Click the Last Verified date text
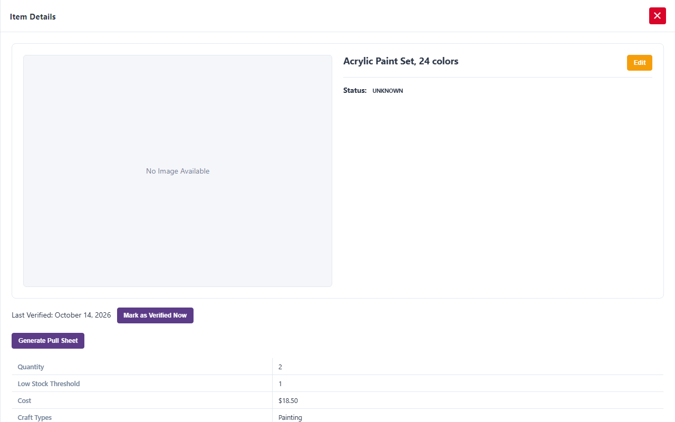The image size is (675, 422). click(61, 315)
